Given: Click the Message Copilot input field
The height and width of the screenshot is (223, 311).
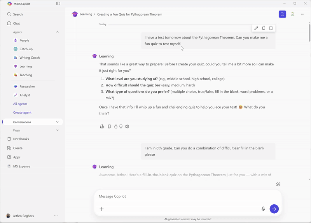Looking at the screenshot, I should pos(188,196).
